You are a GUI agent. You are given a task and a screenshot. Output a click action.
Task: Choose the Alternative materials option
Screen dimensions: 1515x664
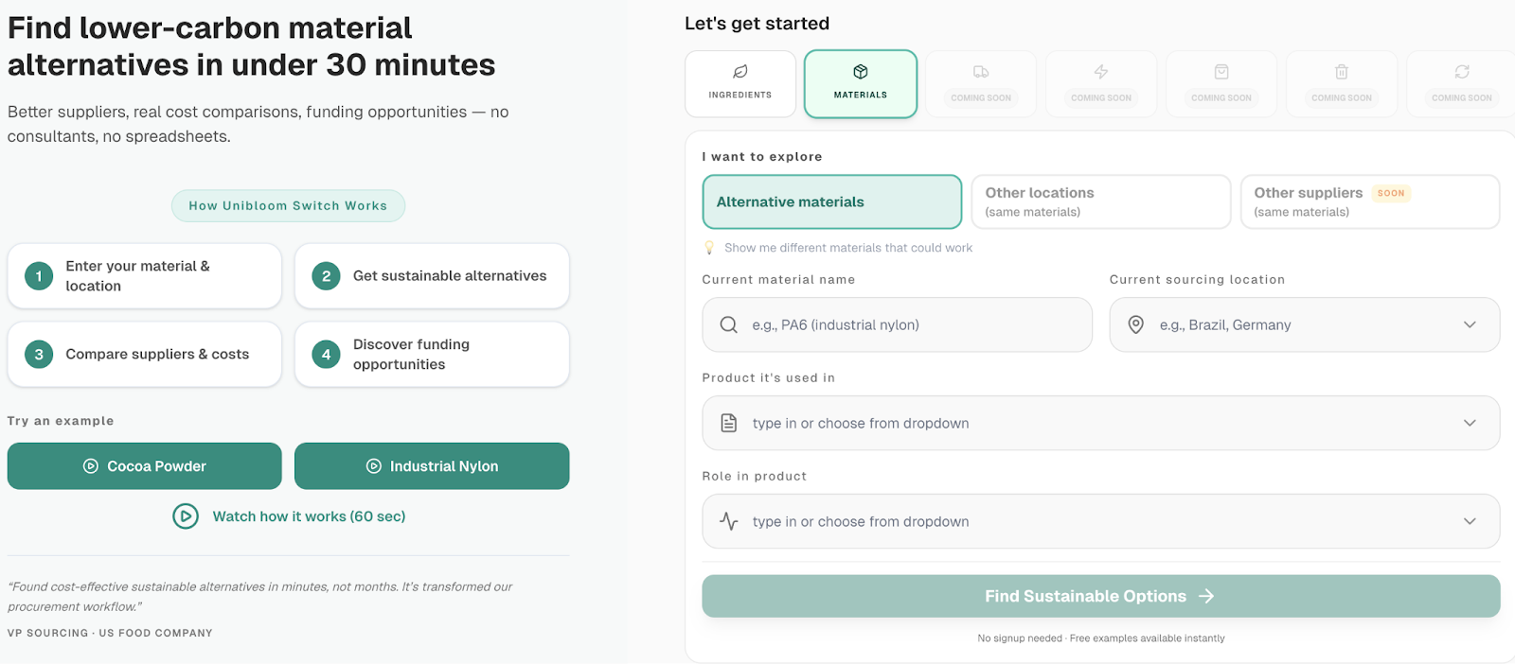pos(832,201)
